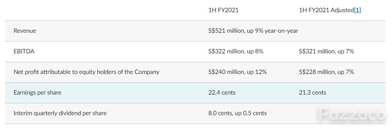Select the Earnings per share row label
This screenshot has width=392, height=128.
click(x=37, y=93)
